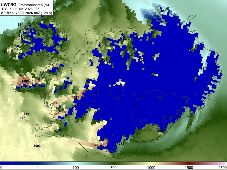Click the '691' map value
Screen dimensions: 227x170
click(x=193, y=50)
